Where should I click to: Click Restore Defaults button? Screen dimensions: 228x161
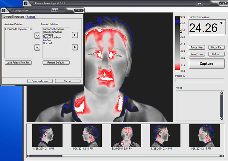tap(56, 63)
